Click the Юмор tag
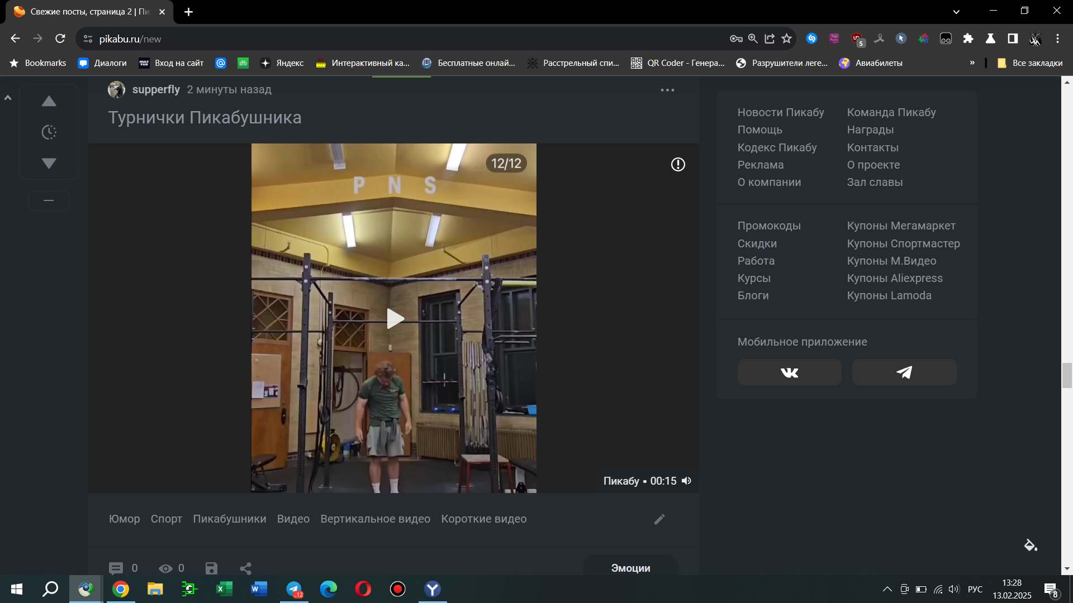 pyautogui.click(x=124, y=519)
